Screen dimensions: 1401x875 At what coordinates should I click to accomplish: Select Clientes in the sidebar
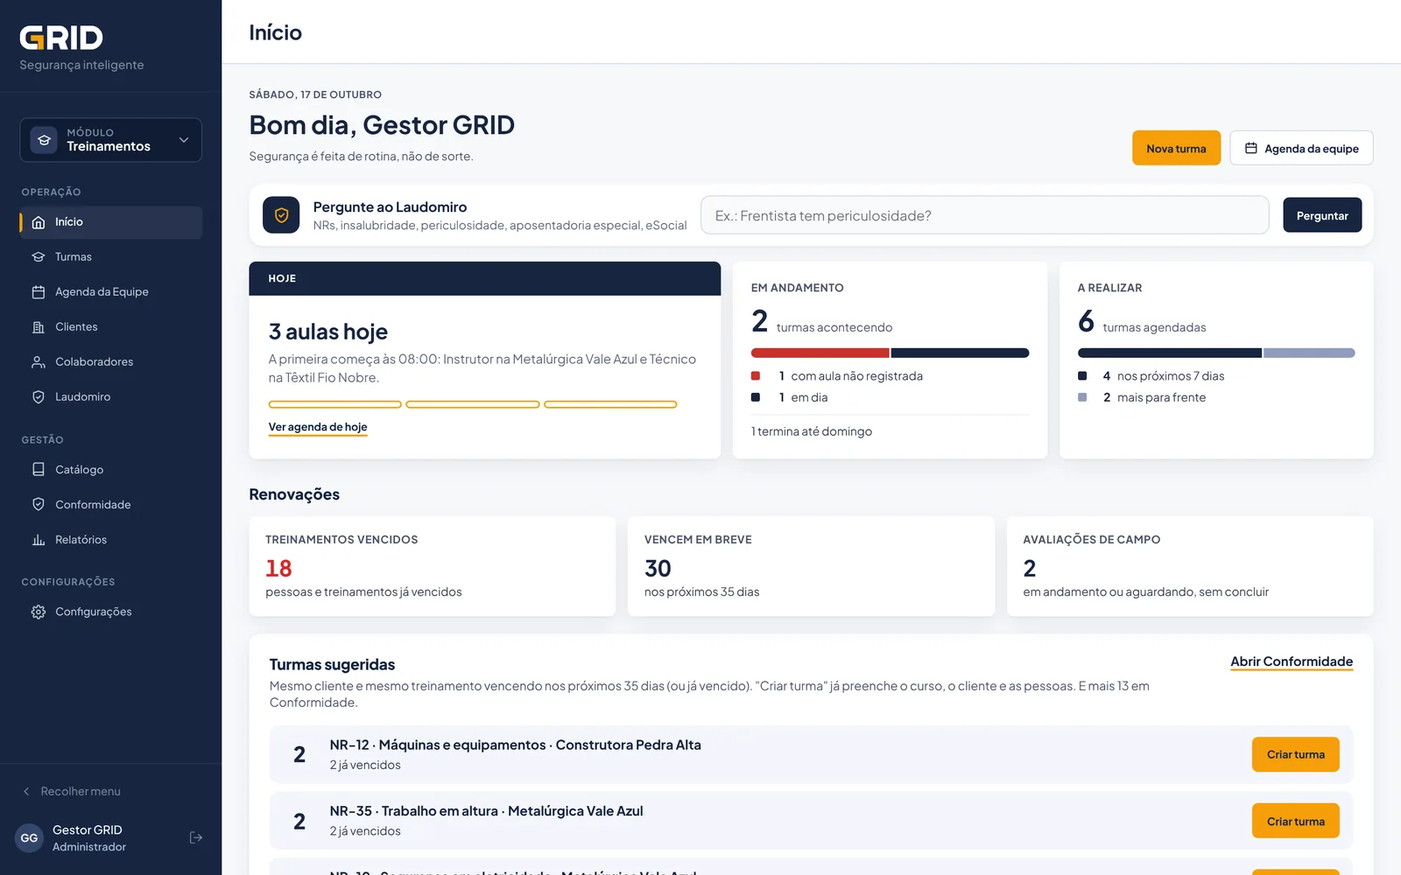[x=110, y=327]
